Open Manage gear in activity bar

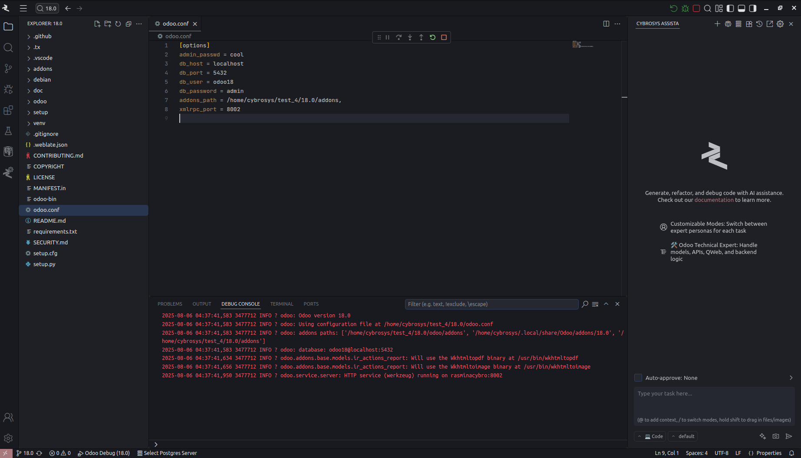tap(8, 438)
